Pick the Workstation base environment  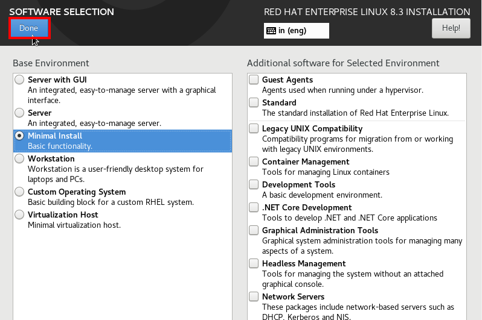(19, 158)
